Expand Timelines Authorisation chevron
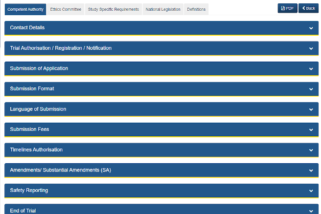 point(311,150)
